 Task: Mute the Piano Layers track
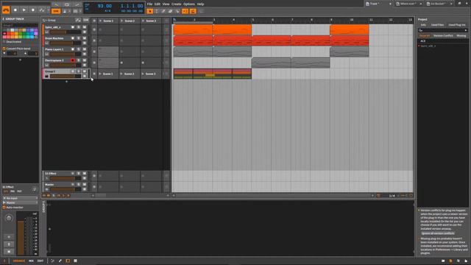coord(85,49)
